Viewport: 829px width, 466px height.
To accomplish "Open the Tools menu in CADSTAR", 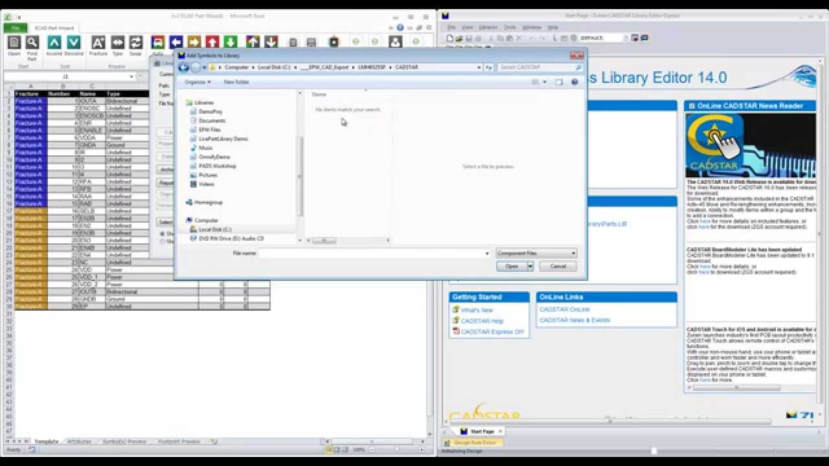I will [x=510, y=27].
